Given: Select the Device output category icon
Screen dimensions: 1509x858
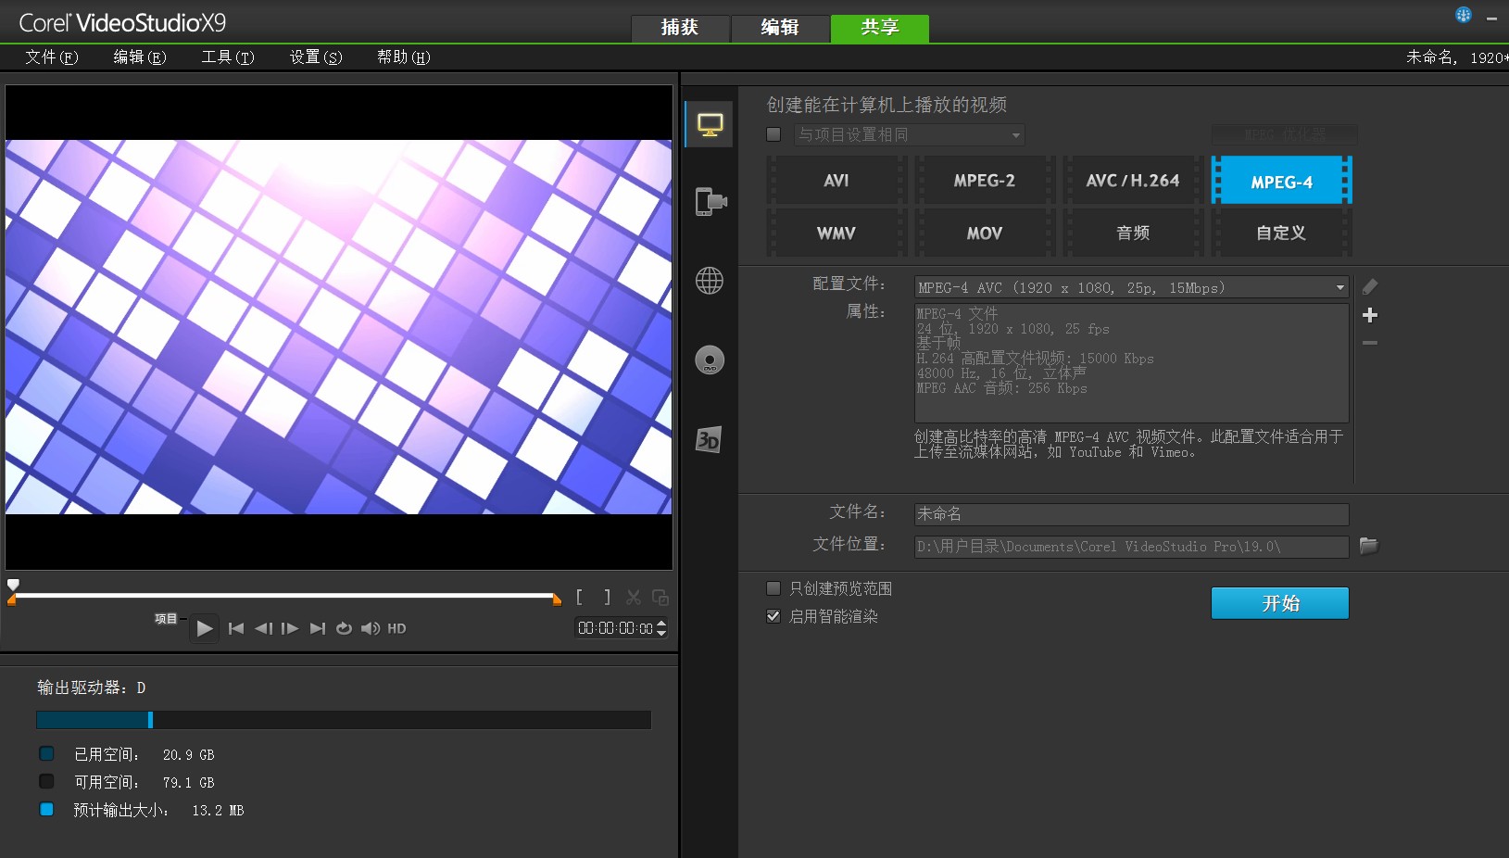Looking at the screenshot, I should coord(710,201).
